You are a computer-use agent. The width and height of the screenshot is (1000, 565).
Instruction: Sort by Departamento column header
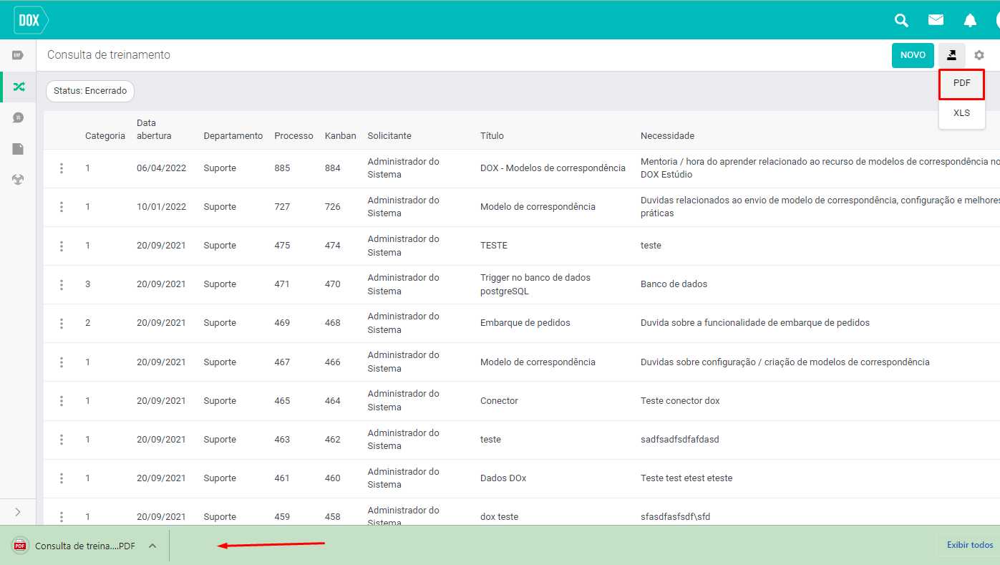233,136
